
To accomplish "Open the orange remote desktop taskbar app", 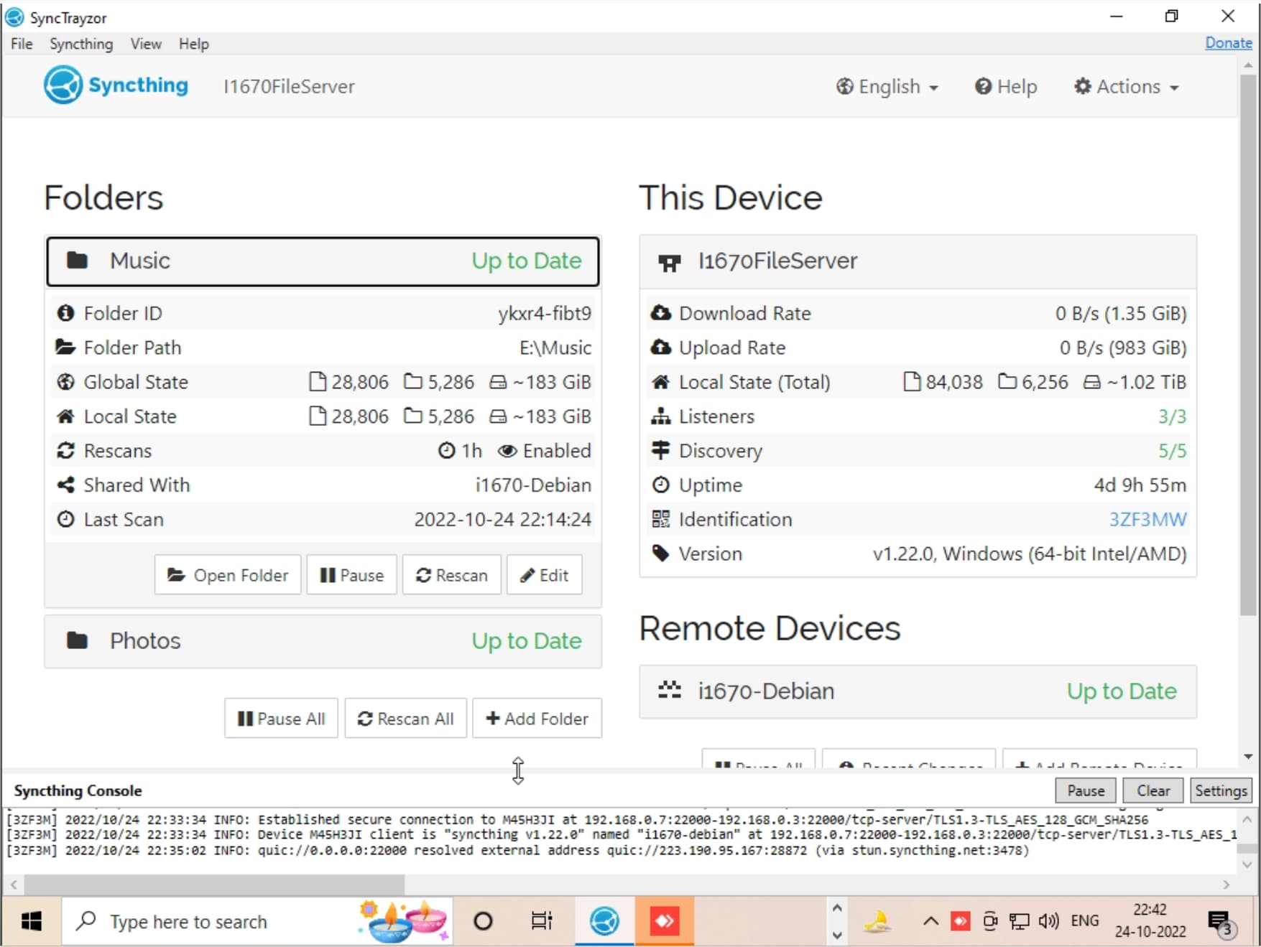I will [665, 921].
